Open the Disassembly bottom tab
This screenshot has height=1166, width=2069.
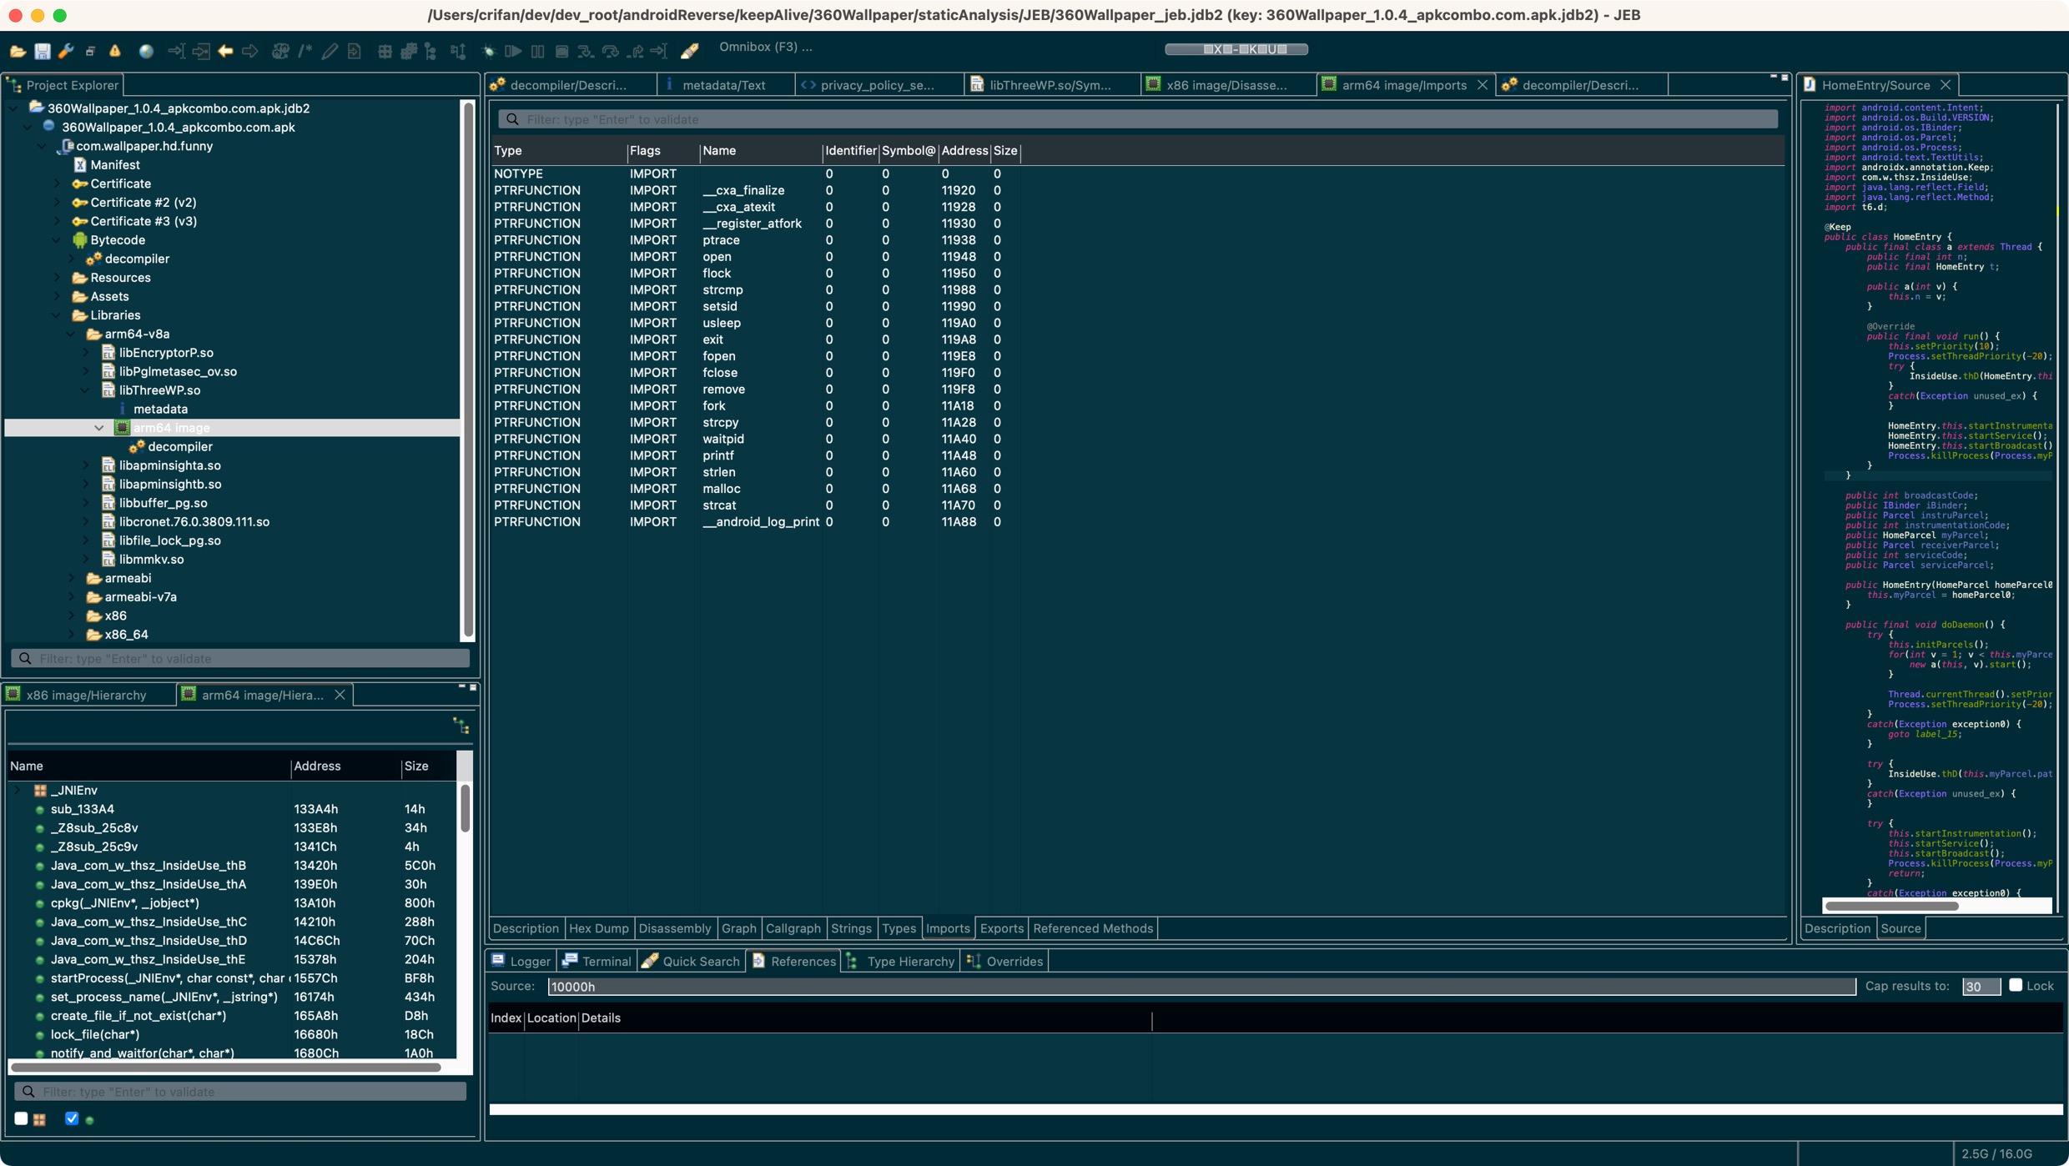click(x=674, y=928)
